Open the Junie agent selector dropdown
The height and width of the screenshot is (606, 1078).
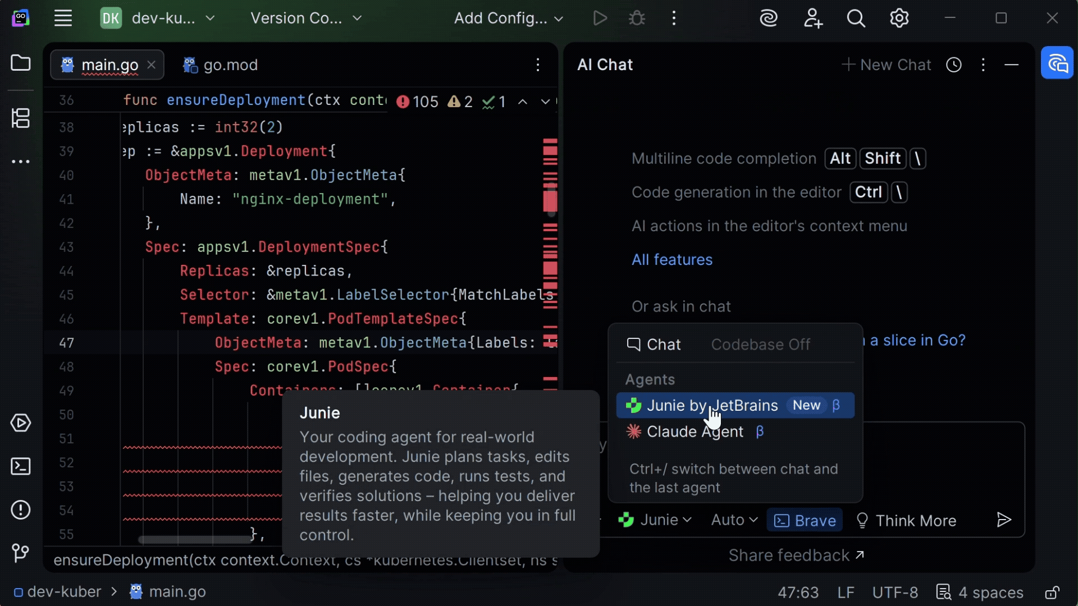(x=655, y=520)
